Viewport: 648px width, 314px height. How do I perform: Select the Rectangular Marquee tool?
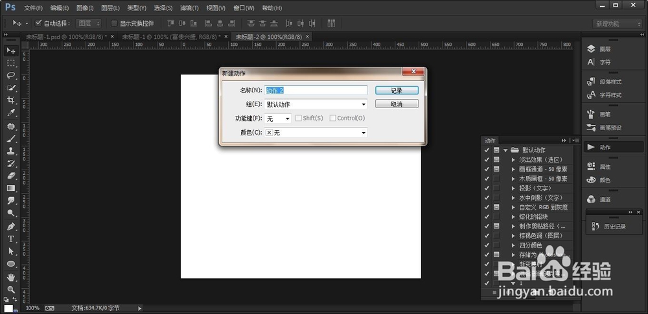point(11,63)
